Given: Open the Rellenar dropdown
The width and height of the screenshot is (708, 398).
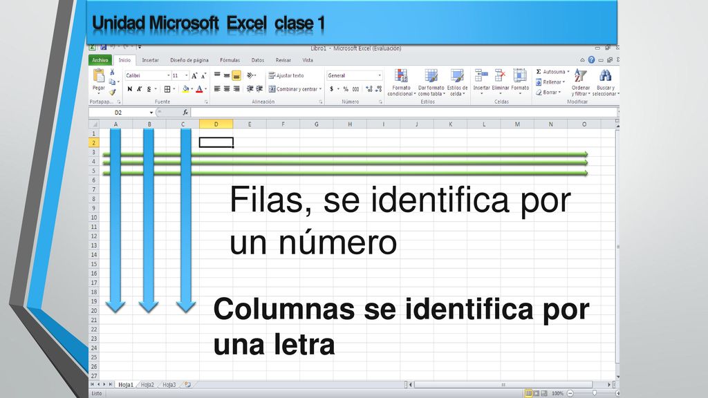Looking at the screenshot, I should coord(550,82).
